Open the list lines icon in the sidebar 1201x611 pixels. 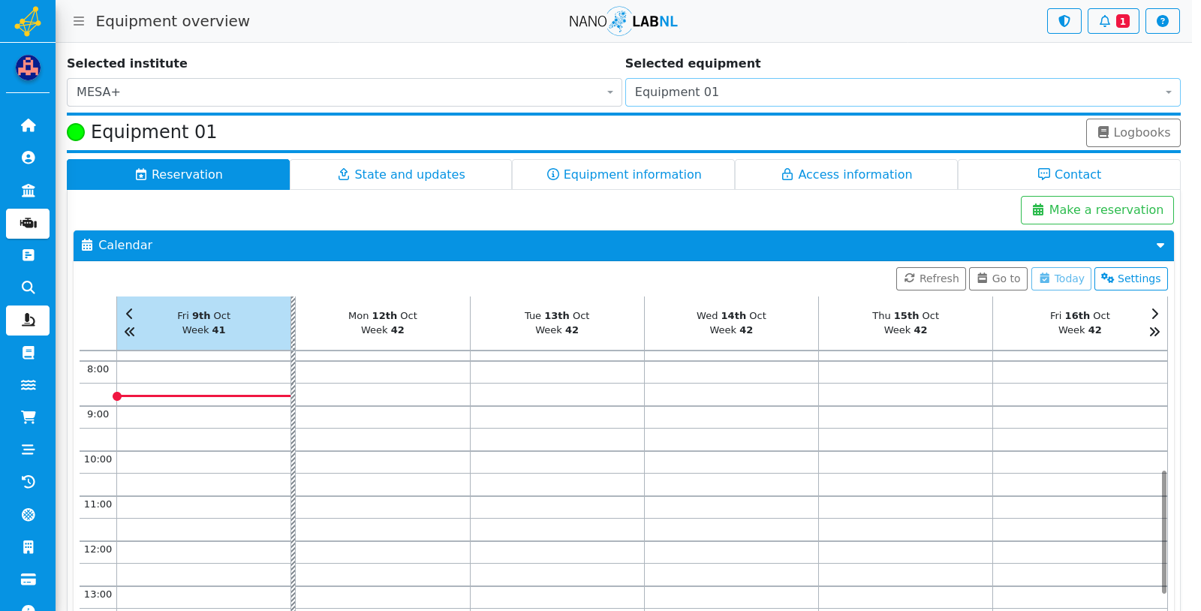pyautogui.click(x=28, y=450)
